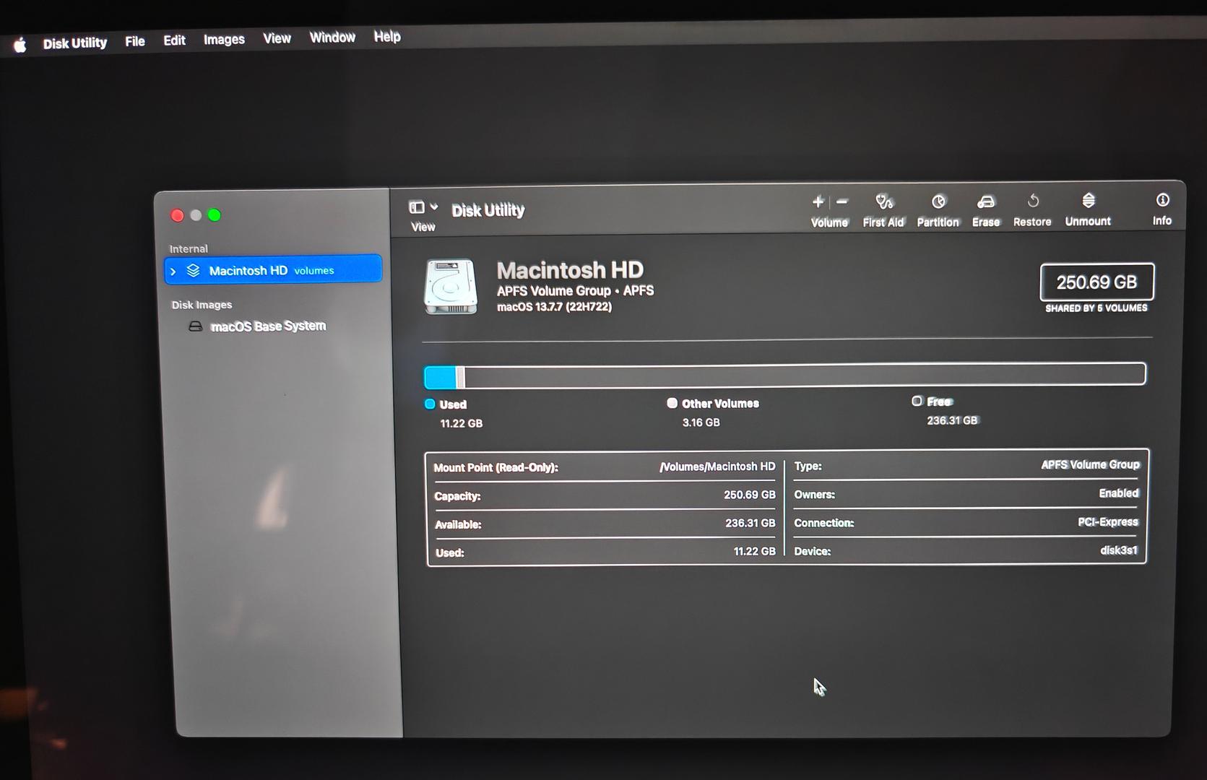Click the Device value disk3s1
The width and height of the screenshot is (1207, 780).
click(x=1119, y=550)
